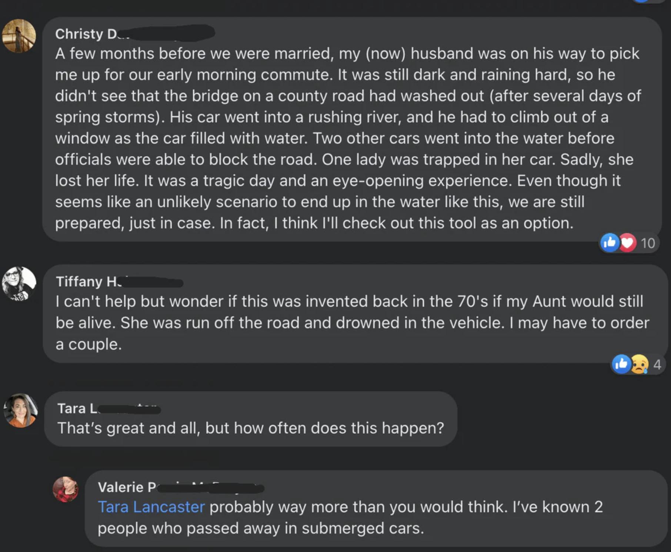Open Christy D's profile picture
The height and width of the screenshot is (552, 671).
pyautogui.click(x=19, y=36)
